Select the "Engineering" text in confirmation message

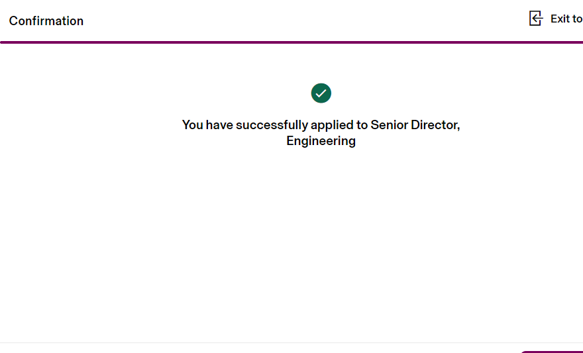pyautogui.click(x=321, y=141)
